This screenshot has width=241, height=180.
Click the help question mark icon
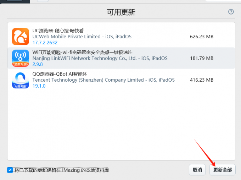(231, 12)
